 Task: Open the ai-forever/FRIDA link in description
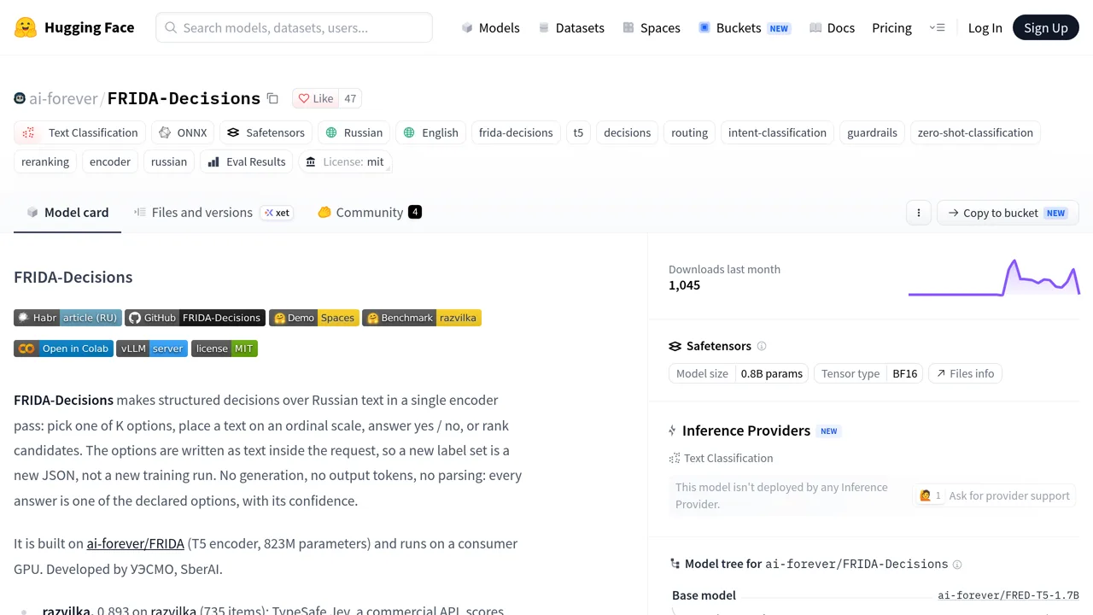[x=135, y=543]
